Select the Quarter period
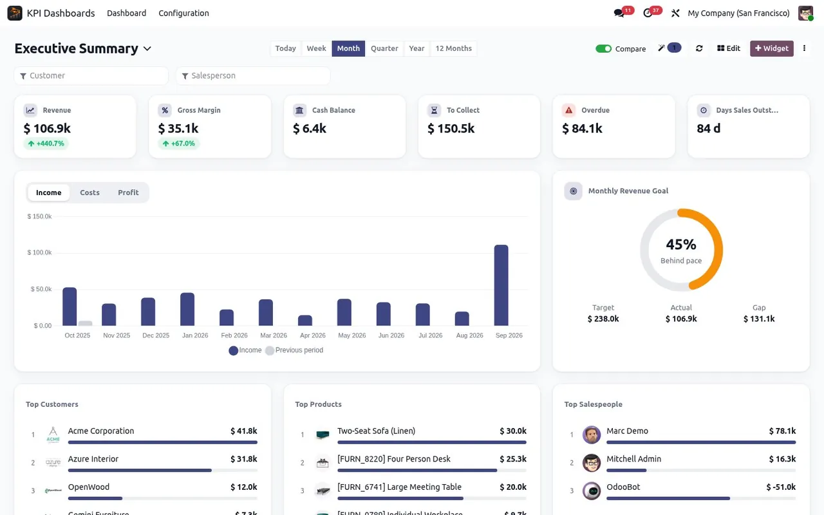The width and height of the screenshot is (824, 515). (384, 48)
